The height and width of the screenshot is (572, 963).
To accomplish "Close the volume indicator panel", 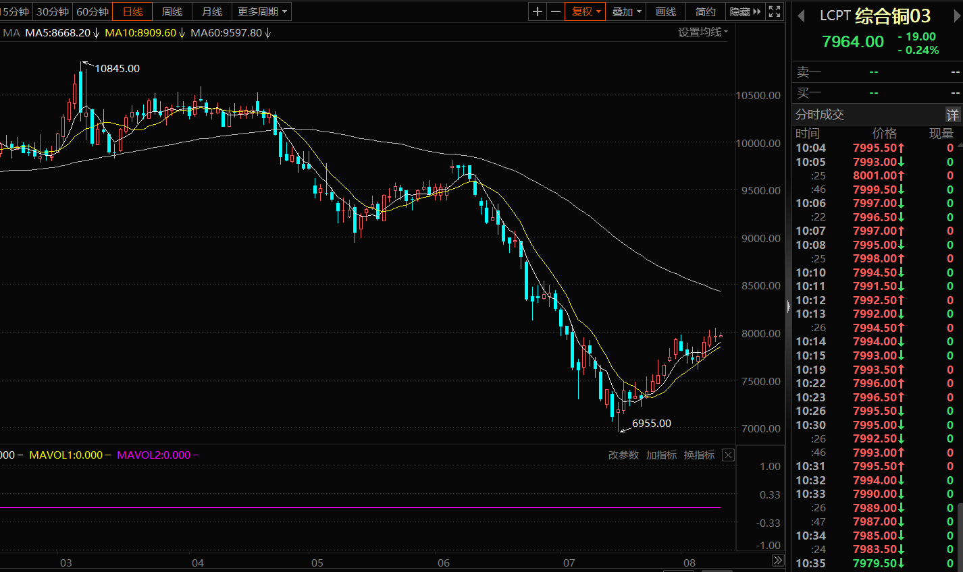I will pyautogui.click(x=728, y=455).
